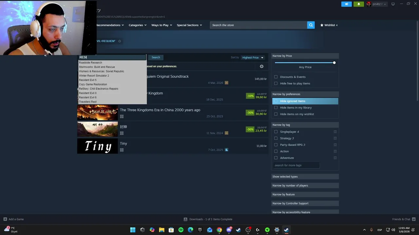419x235 pixels.
Task: Click the blue store search magnifier button
Action: pyautogui.click(x=311, y=25)
